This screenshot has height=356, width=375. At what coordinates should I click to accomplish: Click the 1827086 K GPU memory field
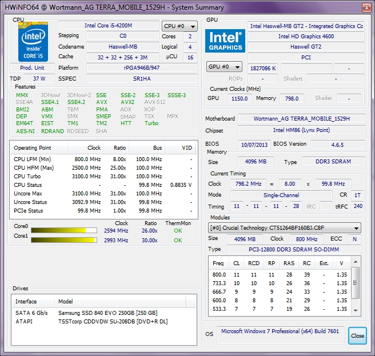(263, 69)
